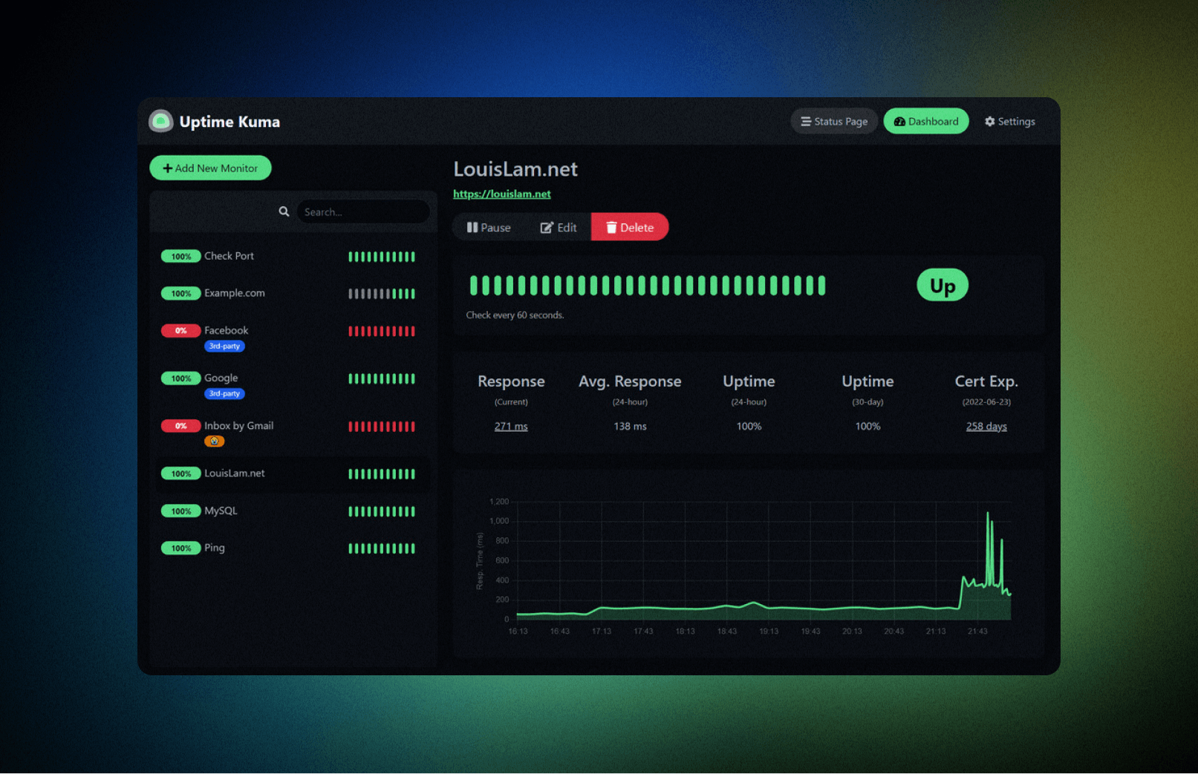
Task: Click the 30-day uptime 100% value
Action: coord(867,426)
